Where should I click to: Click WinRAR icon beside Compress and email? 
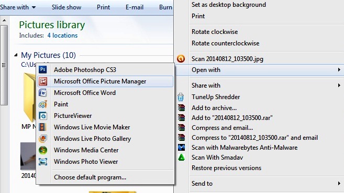tap(181, 127)
